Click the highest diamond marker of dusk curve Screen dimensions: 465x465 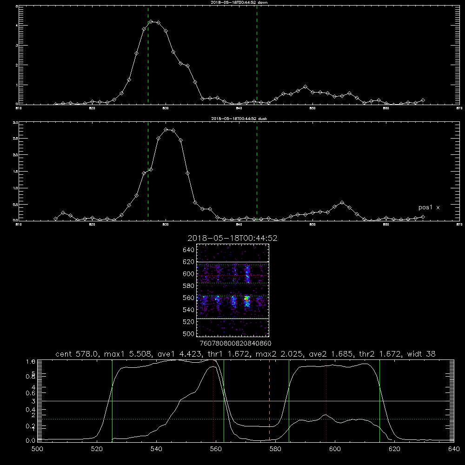pos(166,130)
